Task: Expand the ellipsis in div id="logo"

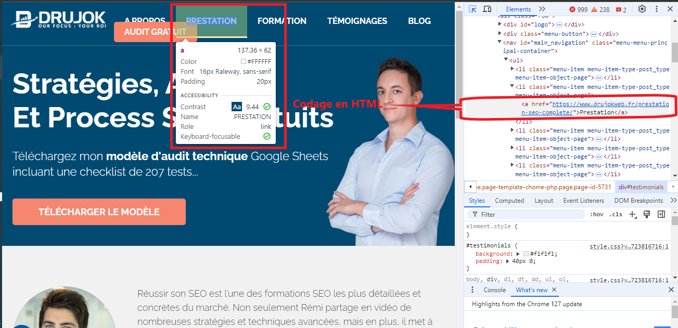Action: (x=559, y=24)
